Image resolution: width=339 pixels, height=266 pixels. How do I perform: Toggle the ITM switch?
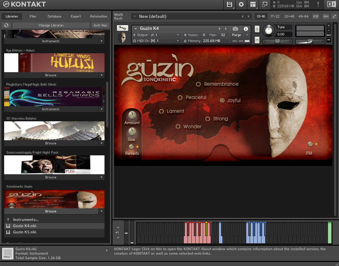[x=310, y=144]
